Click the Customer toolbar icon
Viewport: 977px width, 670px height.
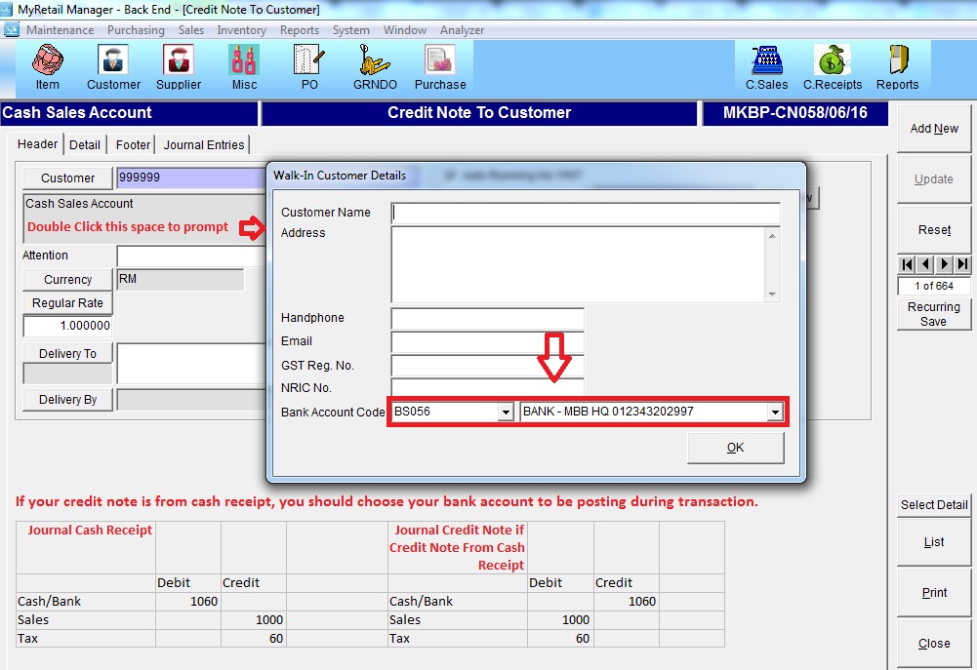point(113,66)
